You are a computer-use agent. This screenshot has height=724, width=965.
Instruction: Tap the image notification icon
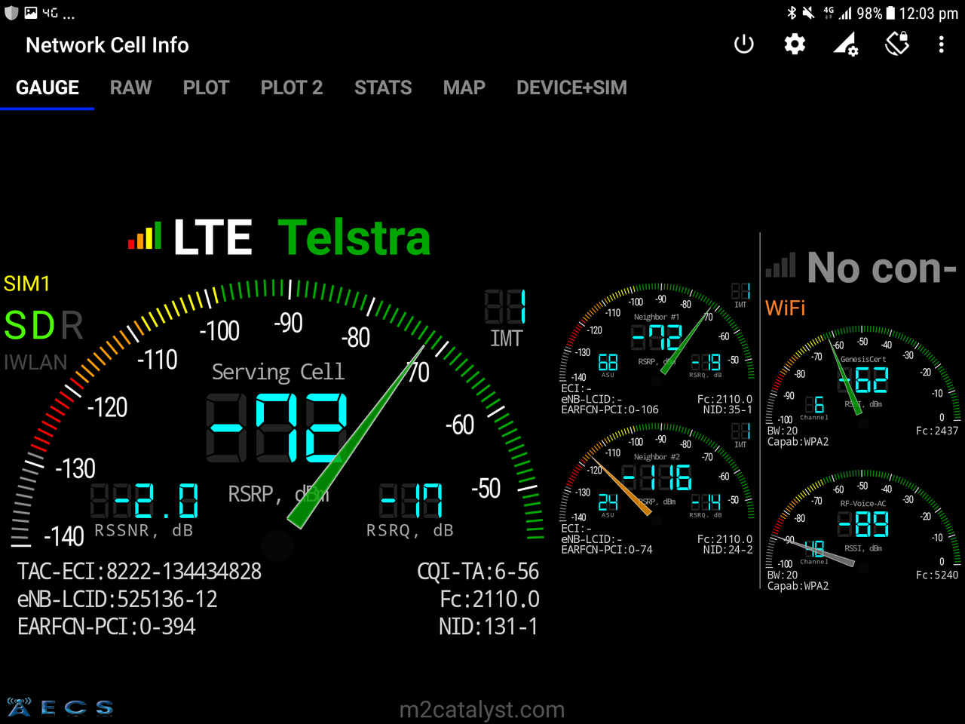31,13
